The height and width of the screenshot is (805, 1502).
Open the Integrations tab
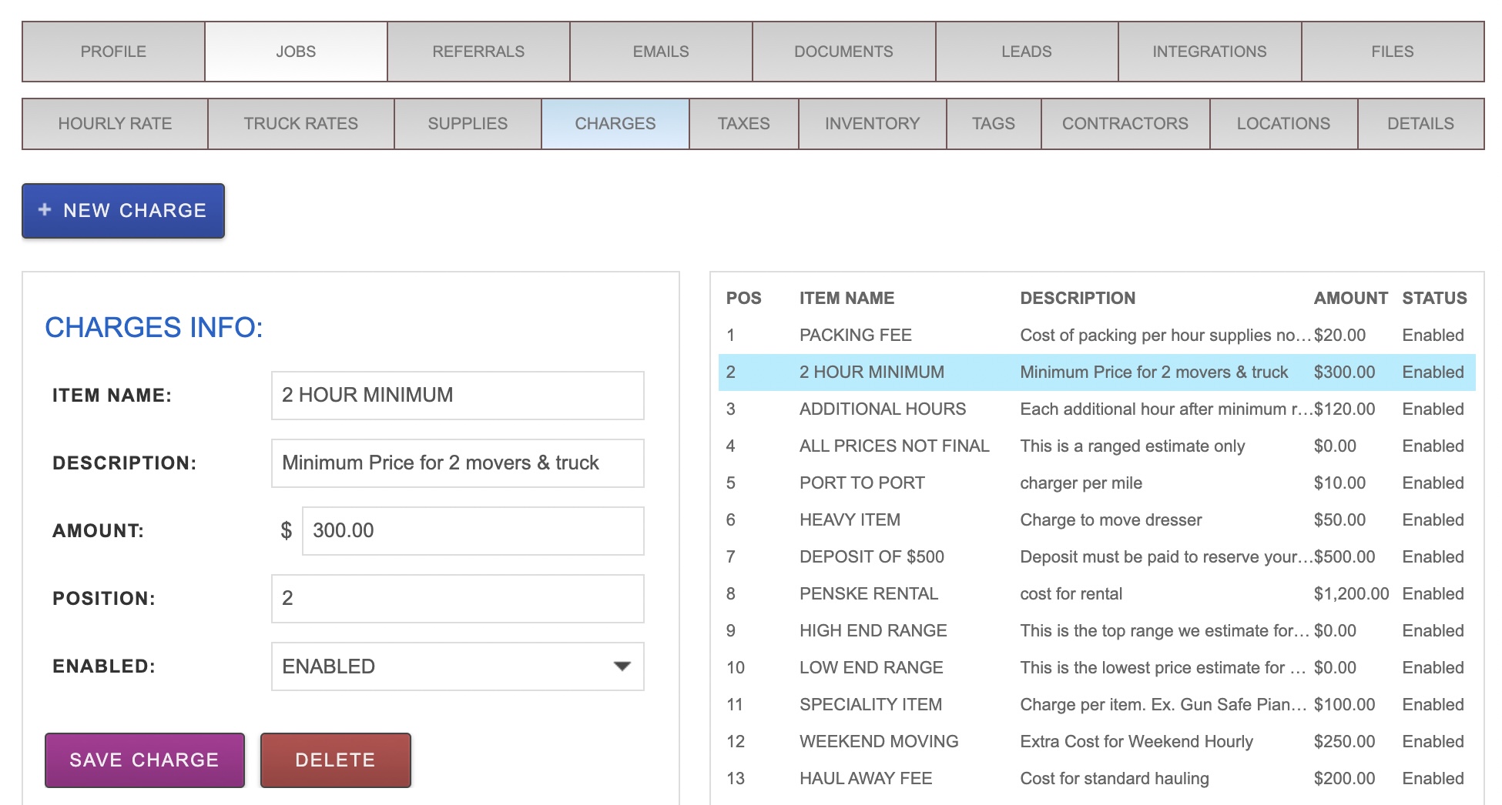coord(1209,52)
